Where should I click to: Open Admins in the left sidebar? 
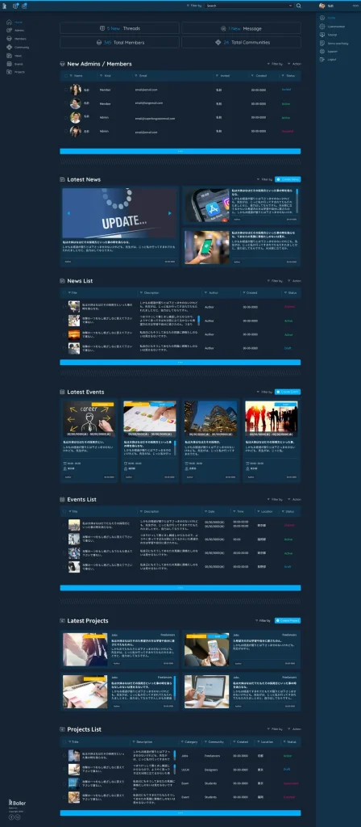15,31
